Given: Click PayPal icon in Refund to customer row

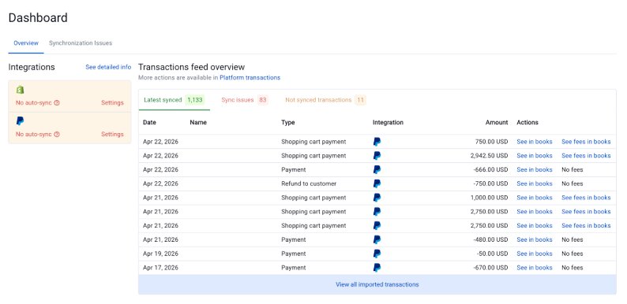Looking at the screenshot, I should (377, 184).
